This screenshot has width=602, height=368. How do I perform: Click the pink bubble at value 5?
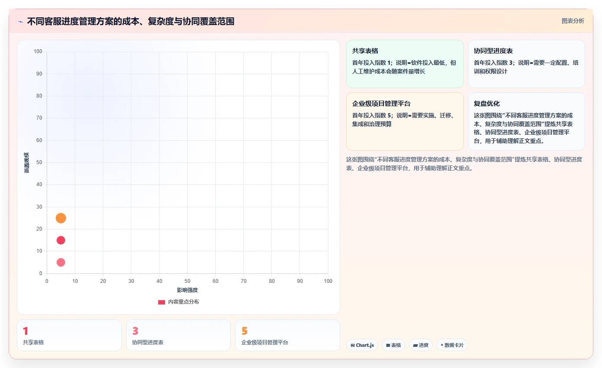point(61,262)
